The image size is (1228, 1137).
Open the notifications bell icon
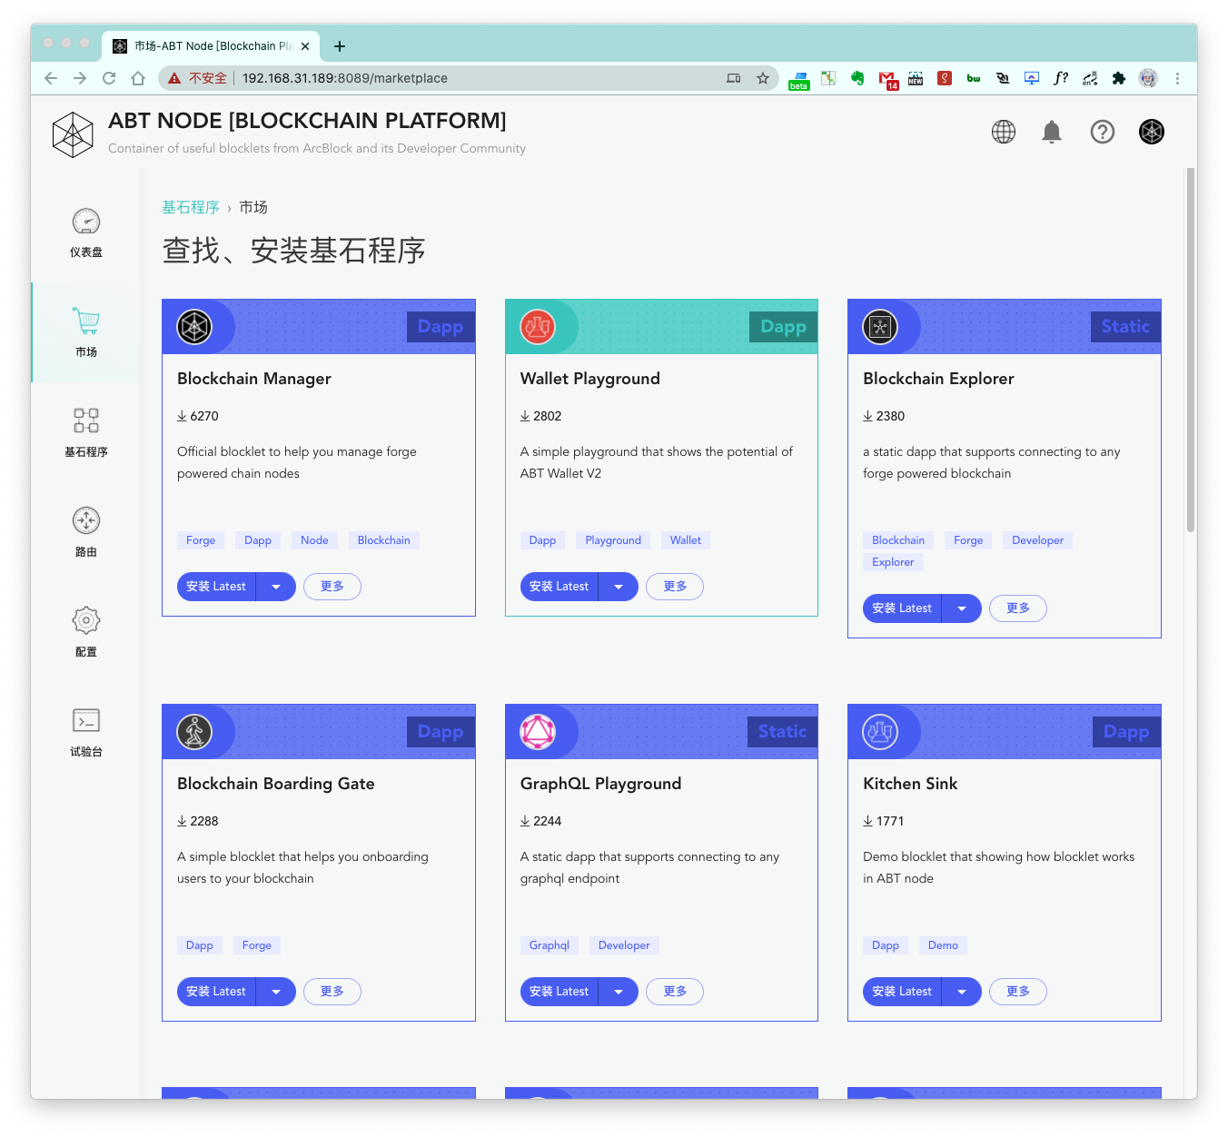click(1052, 132)
